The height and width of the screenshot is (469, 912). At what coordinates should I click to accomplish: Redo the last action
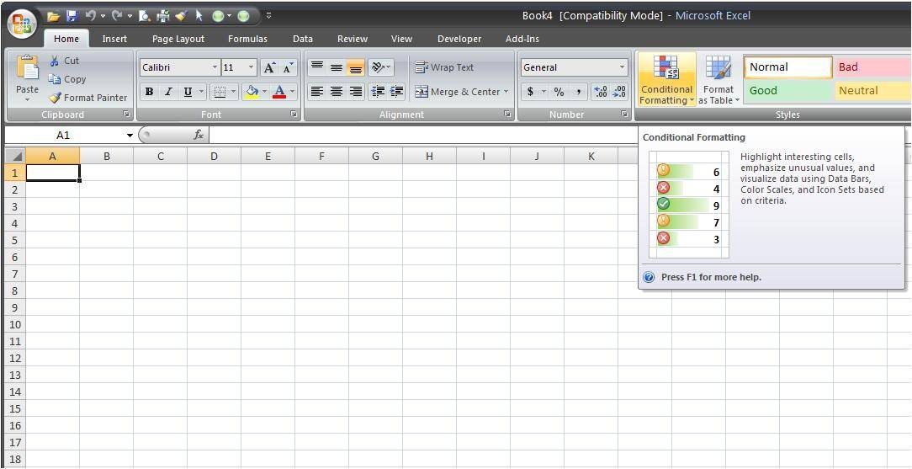(x=117, y=16)
